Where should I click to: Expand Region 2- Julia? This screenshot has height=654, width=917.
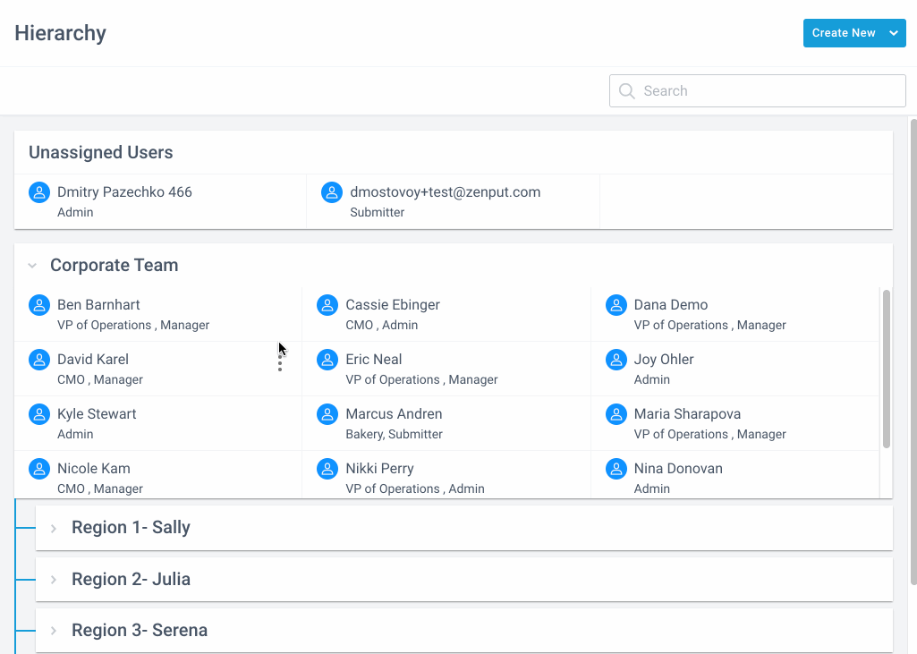(x=54, y=579)
